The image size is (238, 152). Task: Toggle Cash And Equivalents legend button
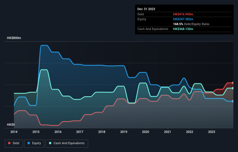point(67,143)
